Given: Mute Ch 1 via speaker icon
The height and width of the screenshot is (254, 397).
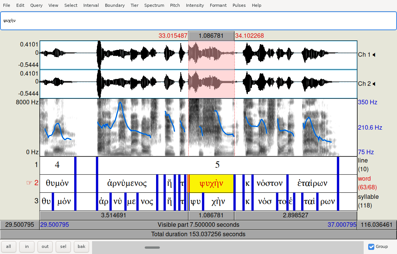Looking at the screenshot, I should [x=374, y=55].
